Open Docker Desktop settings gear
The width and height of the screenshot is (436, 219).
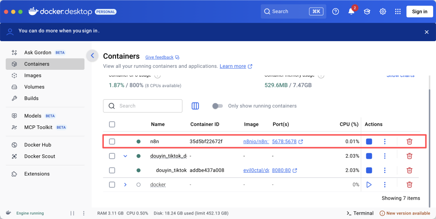[x=383, y=12]
